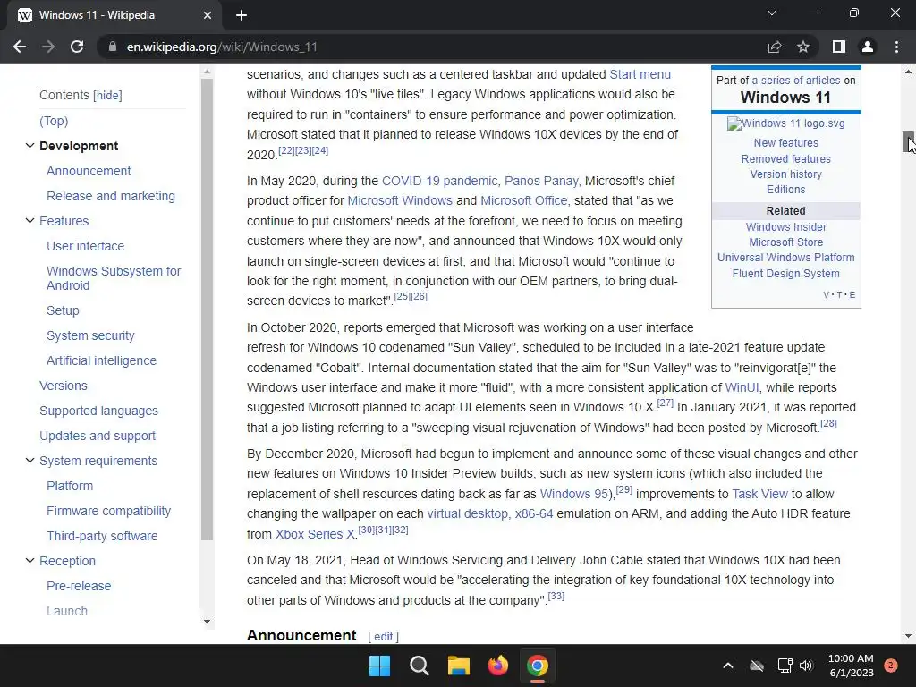
Task: Open the Windows Start menu
Action: (x=379, y=666)
